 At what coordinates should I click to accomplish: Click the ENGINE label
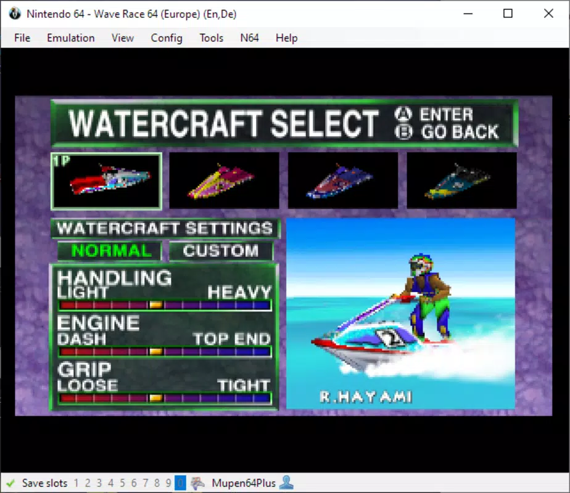pyautogui.click(x=99, y=323)
